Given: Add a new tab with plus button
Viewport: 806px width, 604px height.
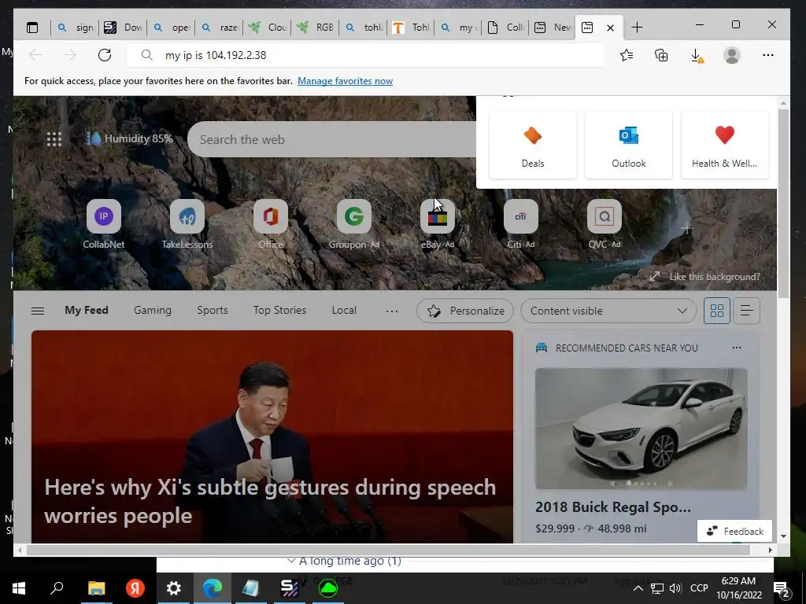Looking at the screenshot, I should click(x=637, y=28).
